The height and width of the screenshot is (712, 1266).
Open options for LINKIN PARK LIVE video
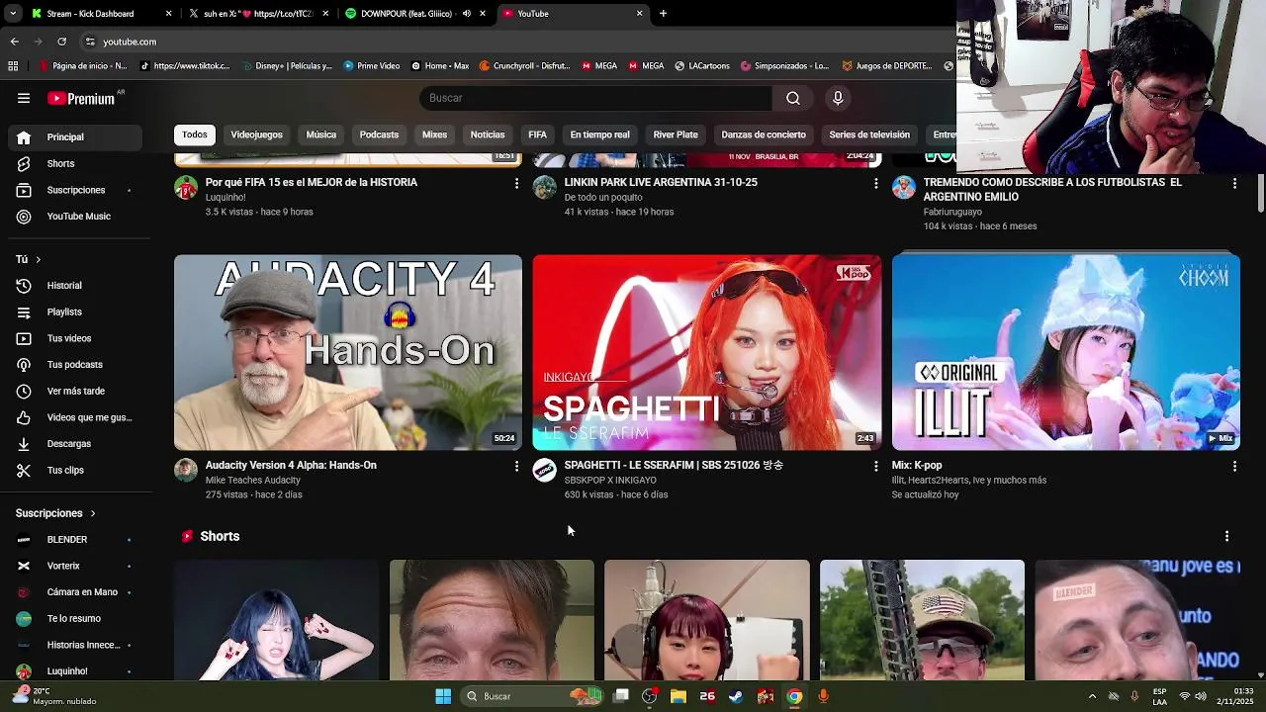(x=875, y=183)
